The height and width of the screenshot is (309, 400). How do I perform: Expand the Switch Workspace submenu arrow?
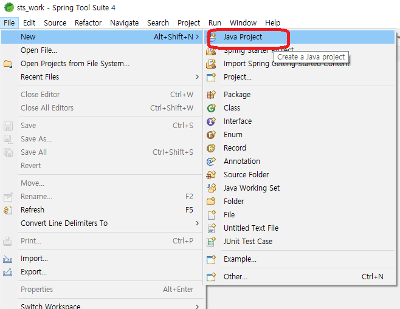[x=197, y=307]
